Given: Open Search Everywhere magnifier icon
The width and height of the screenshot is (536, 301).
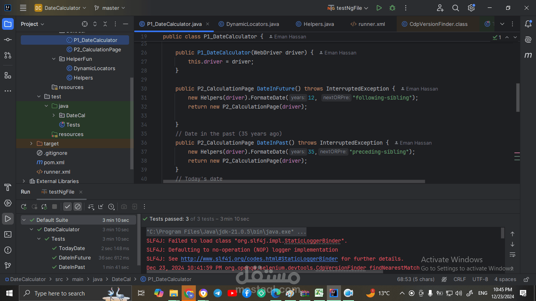Looking at the screenshot, I should pos(456,8).
